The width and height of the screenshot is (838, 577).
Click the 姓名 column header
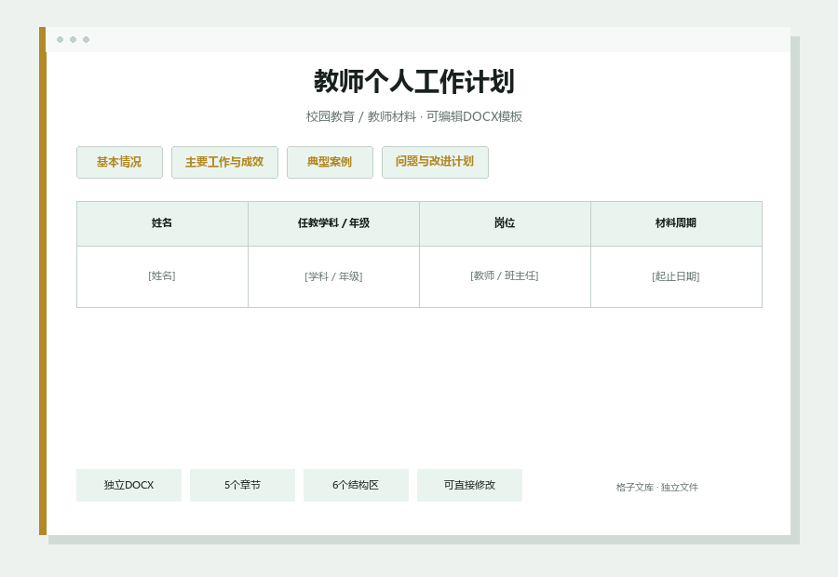coord(162,224)
